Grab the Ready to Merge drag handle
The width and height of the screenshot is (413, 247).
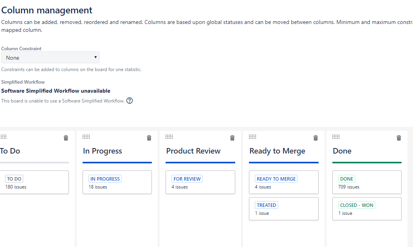pyautogui.click(x=253, y=137)
